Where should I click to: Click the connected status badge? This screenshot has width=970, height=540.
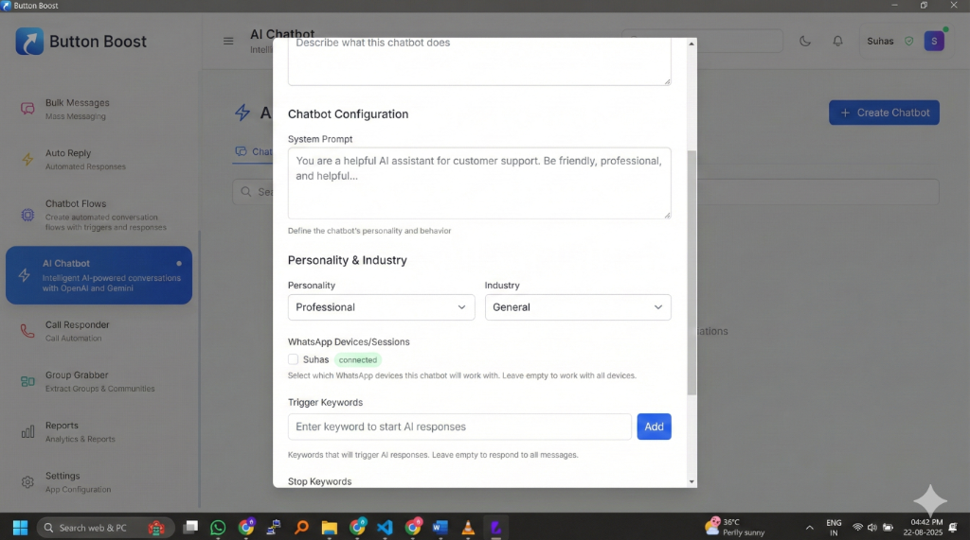click(x=357, y=359)
